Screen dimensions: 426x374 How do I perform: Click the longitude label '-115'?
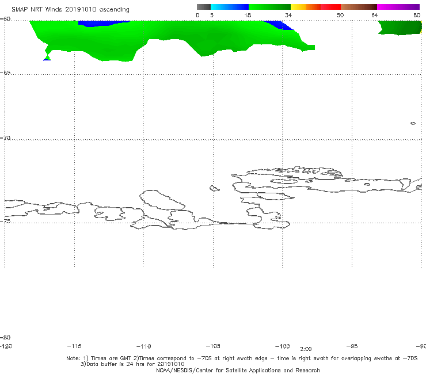click(x=74, y=346)
